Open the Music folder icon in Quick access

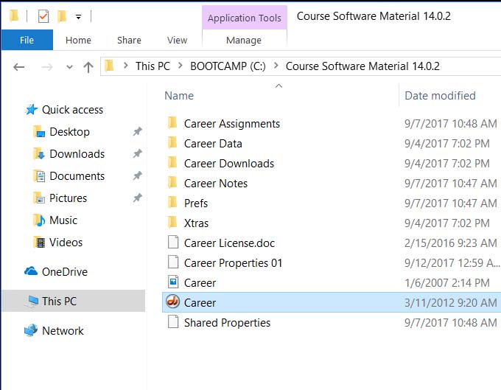click(x=39, y=220)
